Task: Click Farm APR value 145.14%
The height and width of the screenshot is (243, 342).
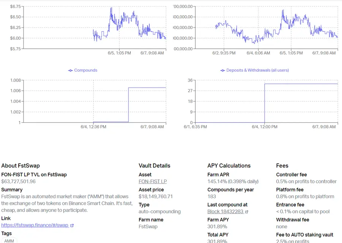Action: (233, 181)
